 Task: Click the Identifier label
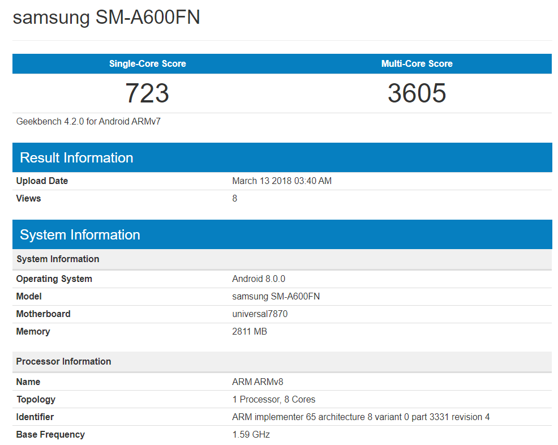[x=35, y=417]
